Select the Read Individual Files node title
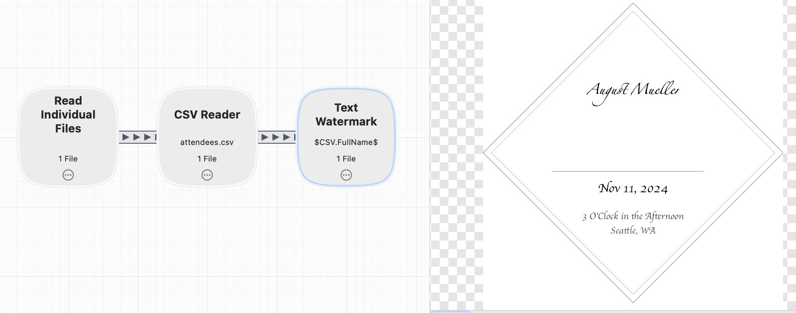796x313 pixels. coord(68,115)
